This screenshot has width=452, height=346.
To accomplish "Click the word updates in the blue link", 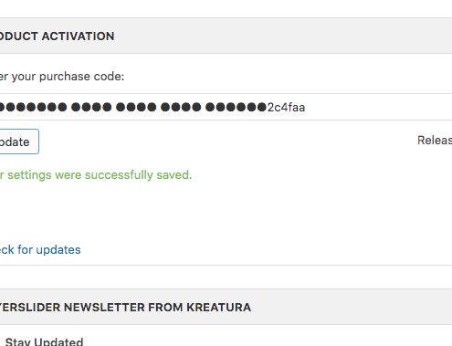I will tap(58, 250).
